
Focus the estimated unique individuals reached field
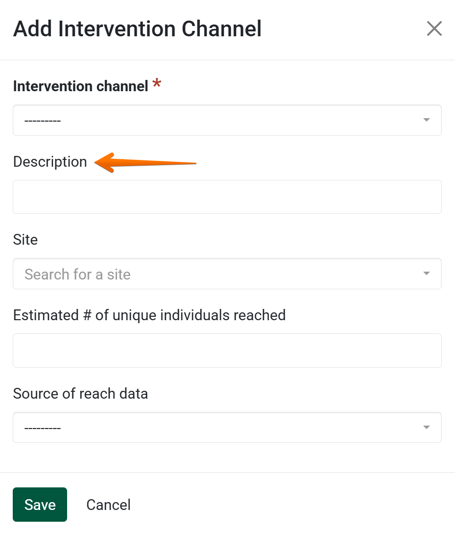click(227, 351)
